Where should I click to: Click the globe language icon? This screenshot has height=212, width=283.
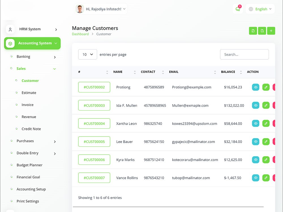(x=251, y=9)
